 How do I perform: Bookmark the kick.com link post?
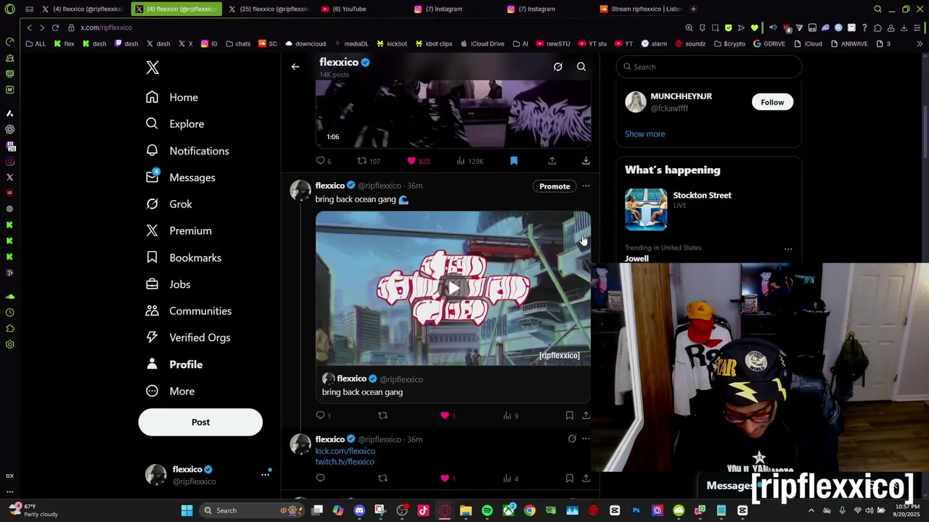[569, 478]
